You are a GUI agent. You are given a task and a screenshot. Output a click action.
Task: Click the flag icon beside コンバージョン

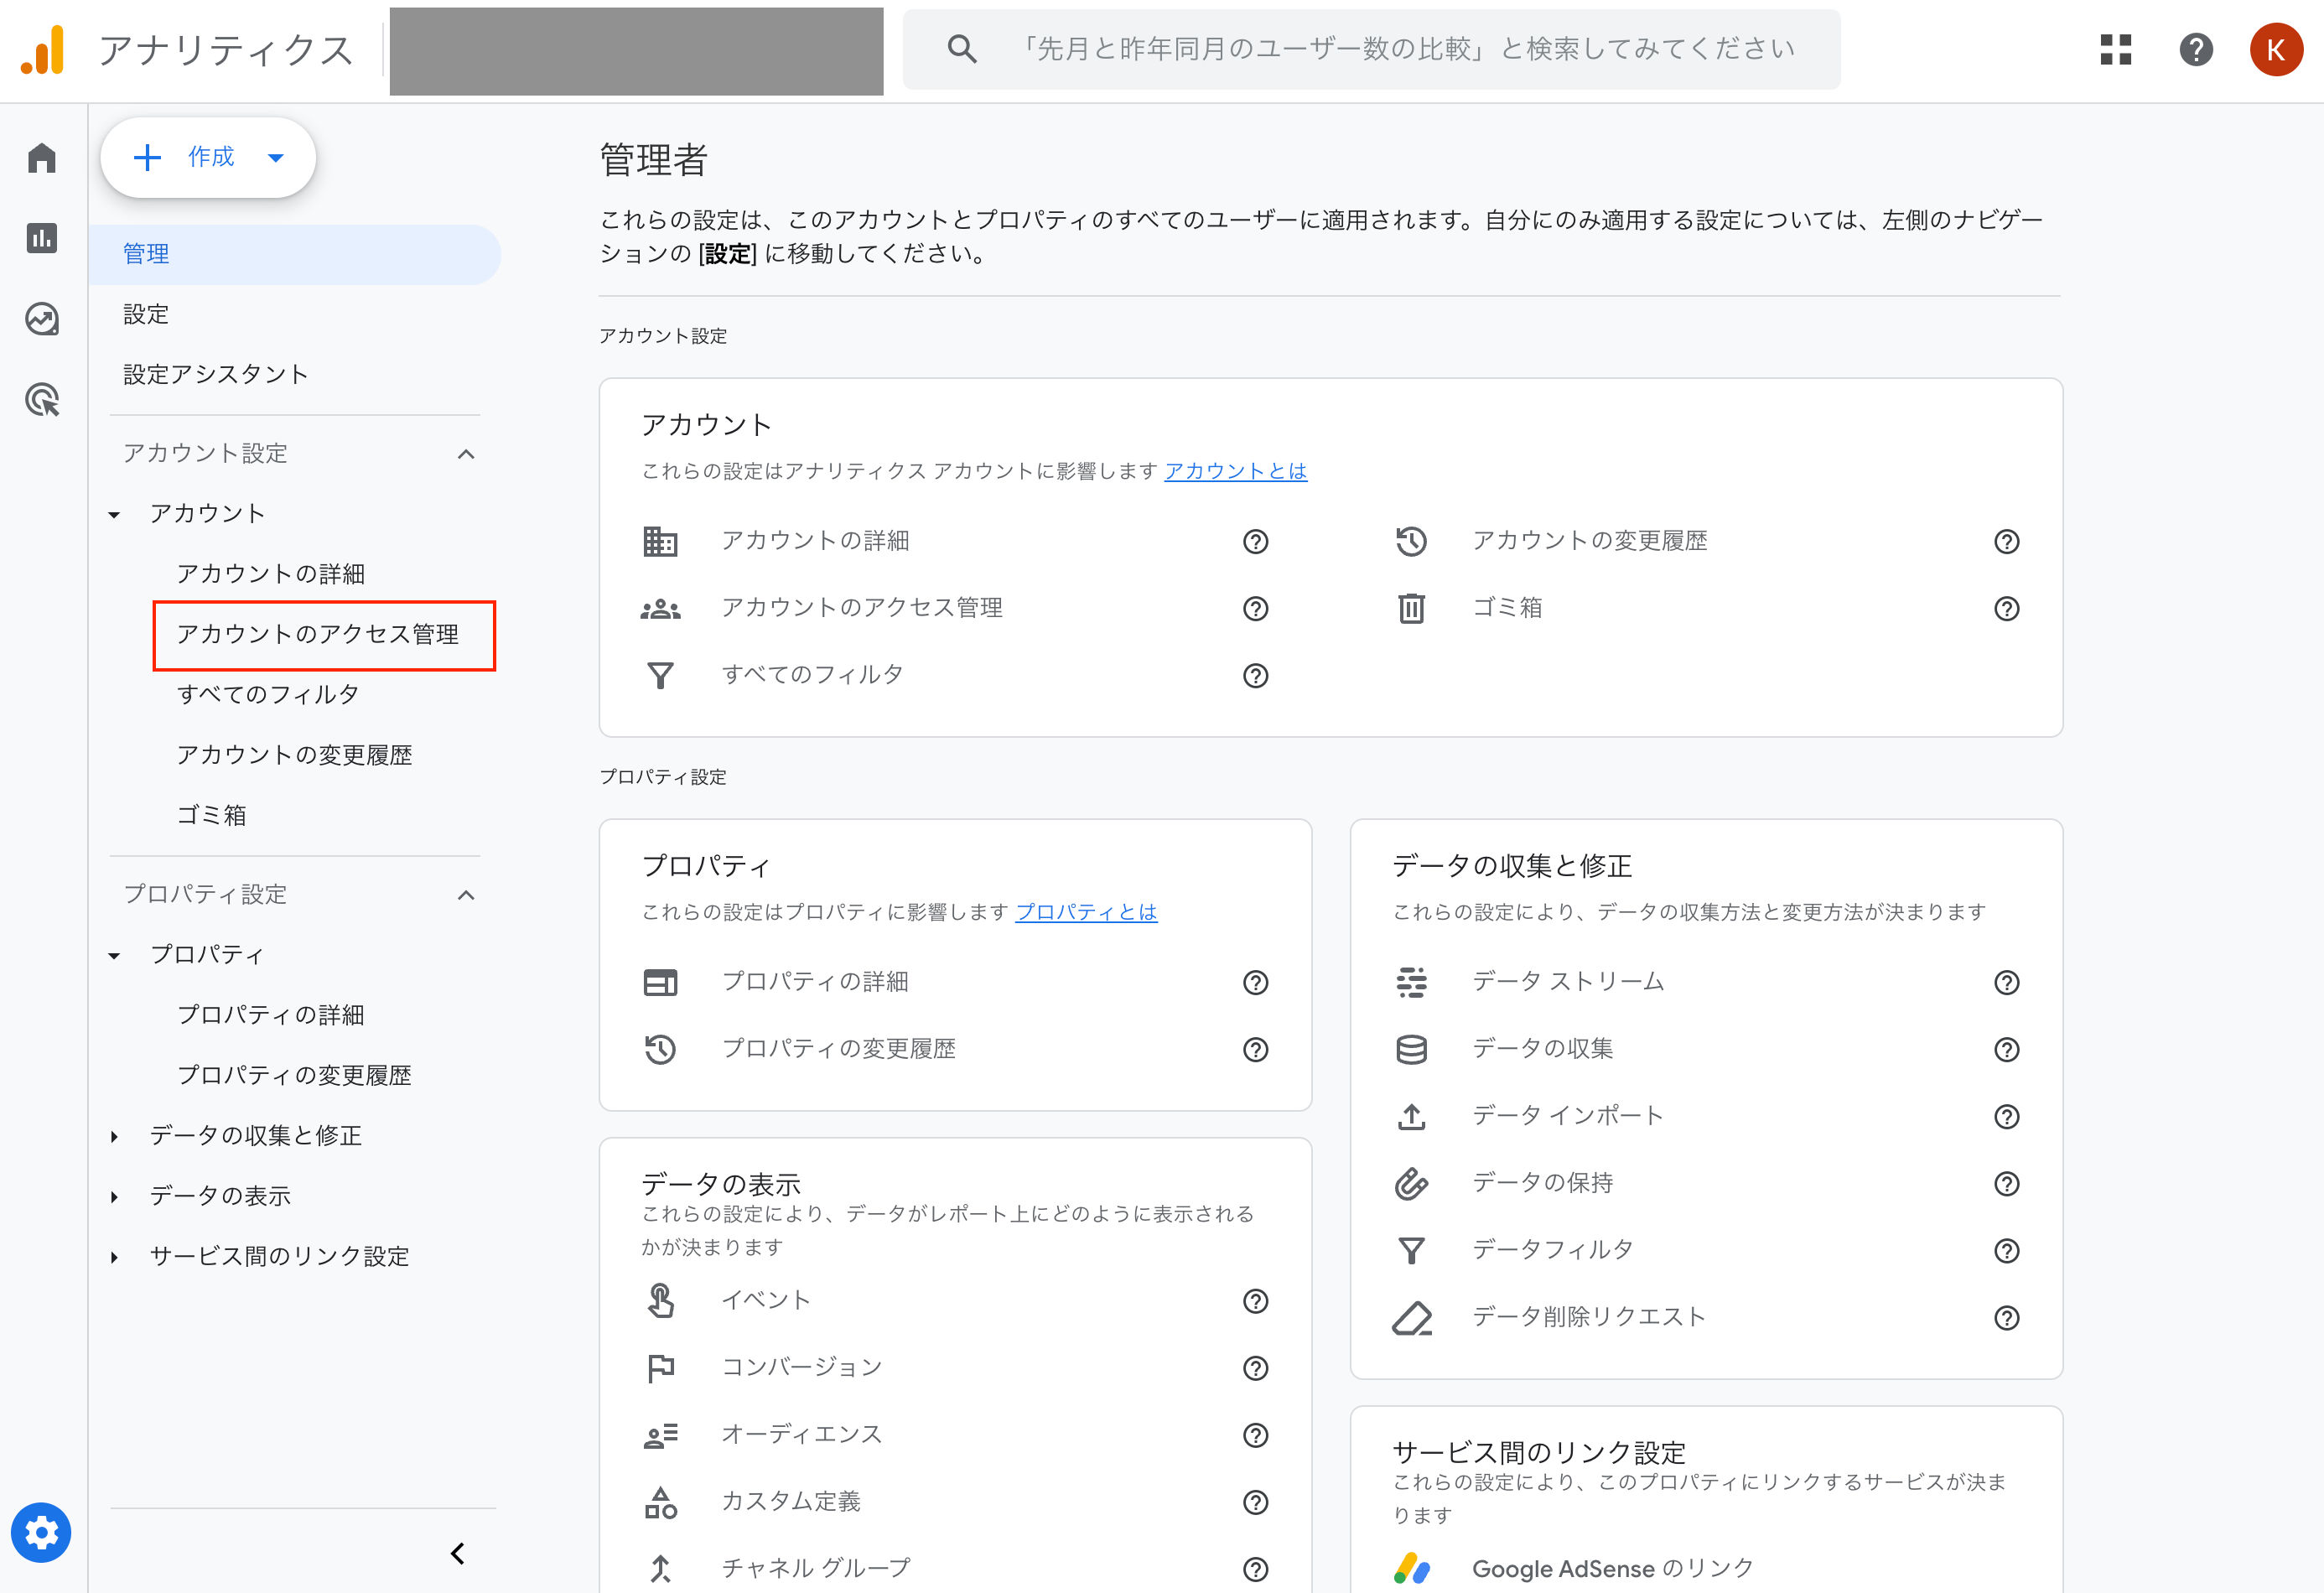[660, 1367]
